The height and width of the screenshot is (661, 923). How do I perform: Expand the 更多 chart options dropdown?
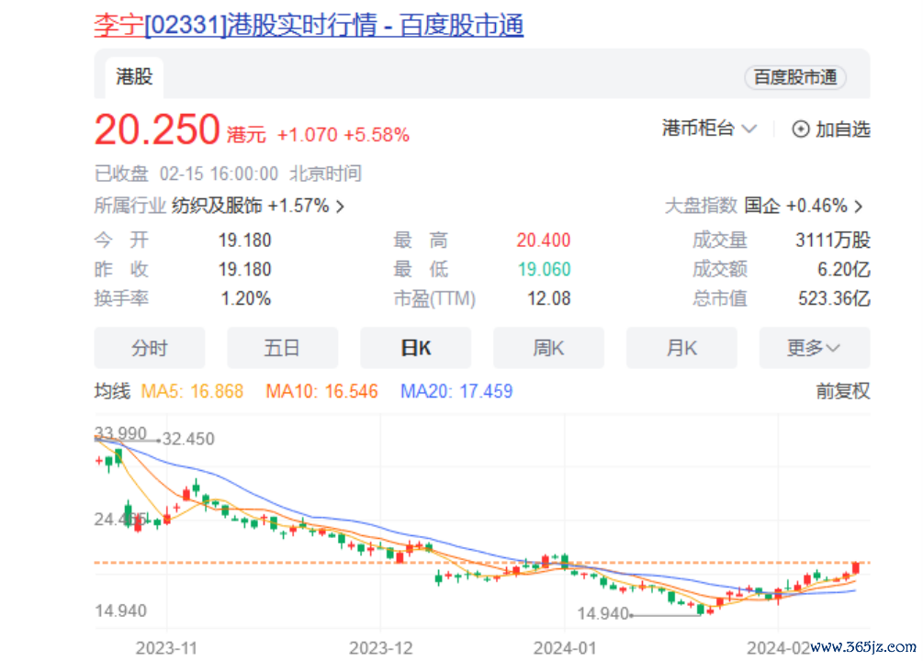click(x=815, y=348)
